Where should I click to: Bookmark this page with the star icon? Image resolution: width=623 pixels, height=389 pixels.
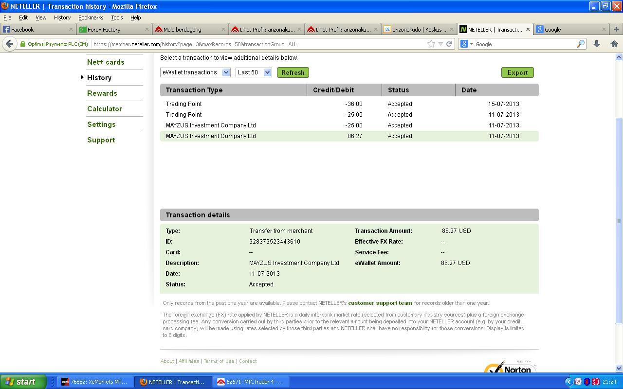[431, 44]
